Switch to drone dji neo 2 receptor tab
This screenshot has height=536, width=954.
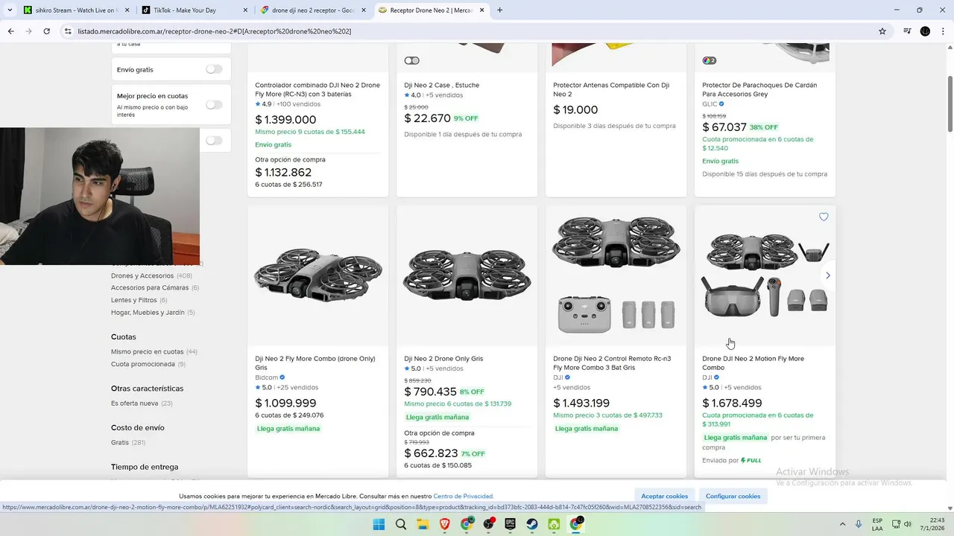312,10
